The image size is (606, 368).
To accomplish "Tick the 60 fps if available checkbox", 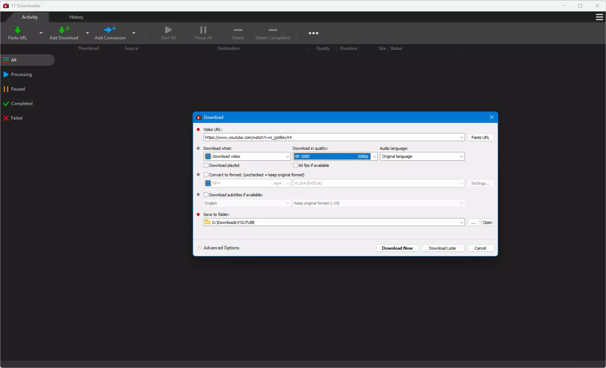I will point(295,165).
